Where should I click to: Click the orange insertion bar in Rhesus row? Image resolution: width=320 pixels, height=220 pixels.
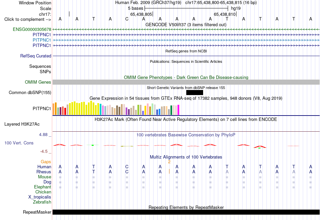169,172
